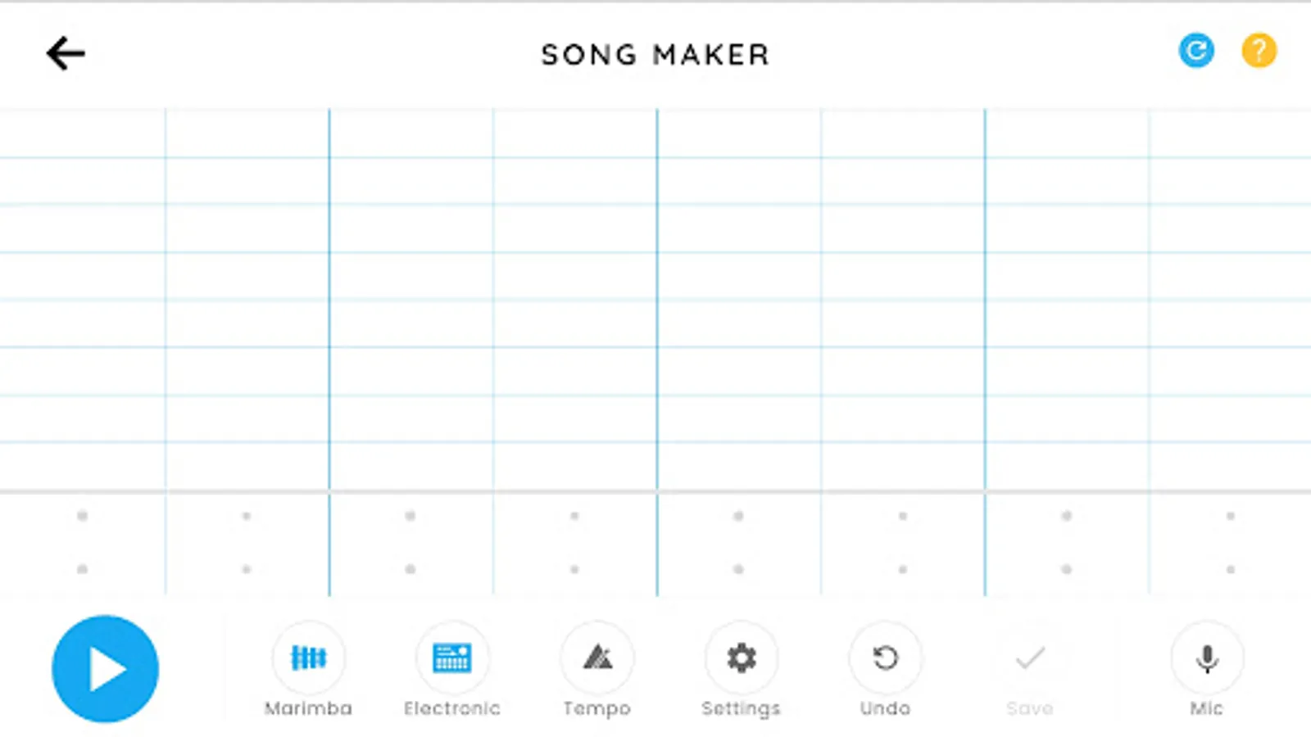
Task: Open the Settings gear
Action: tap(742, 658)
